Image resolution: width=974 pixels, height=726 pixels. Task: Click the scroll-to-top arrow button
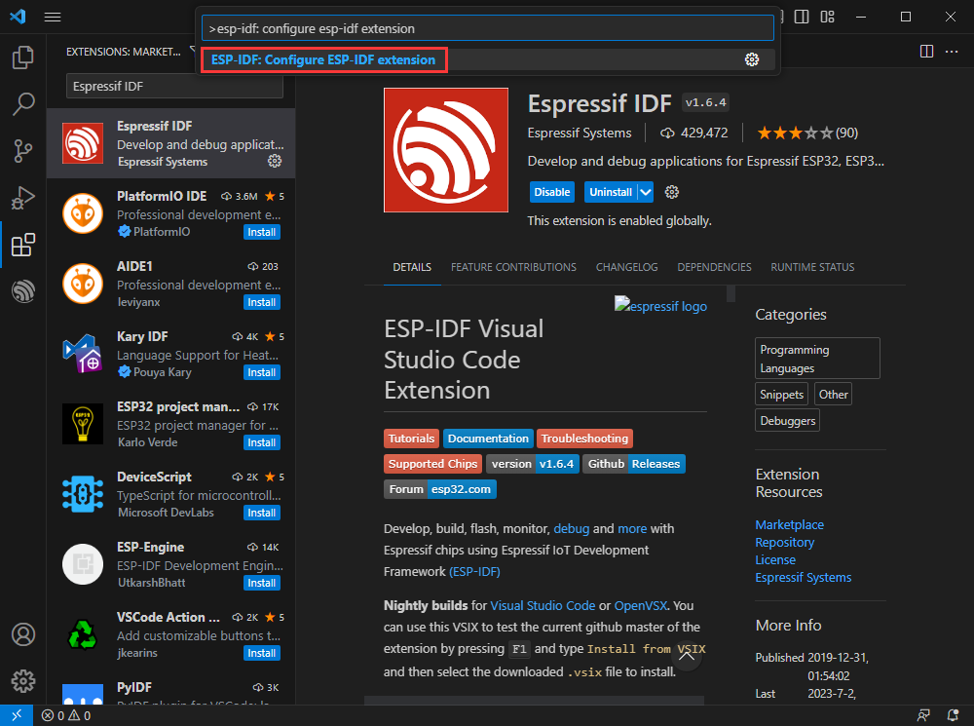687,655
